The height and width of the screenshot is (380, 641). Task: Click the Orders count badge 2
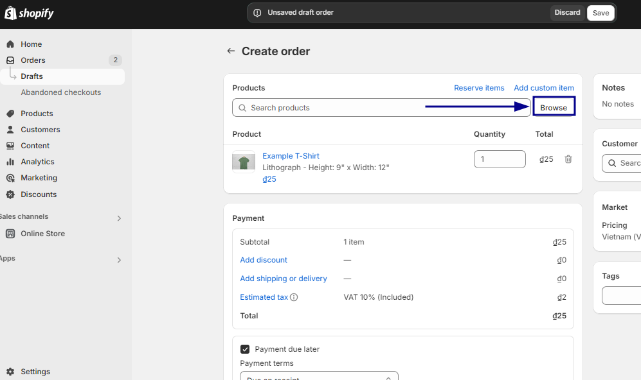coord(115,60)
